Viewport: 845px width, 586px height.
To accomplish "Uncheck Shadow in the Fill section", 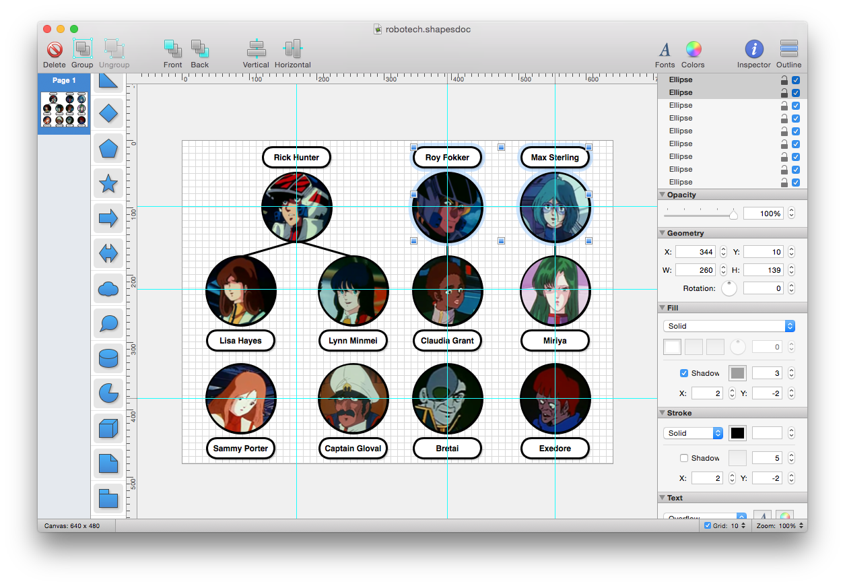I will [683, 372].
